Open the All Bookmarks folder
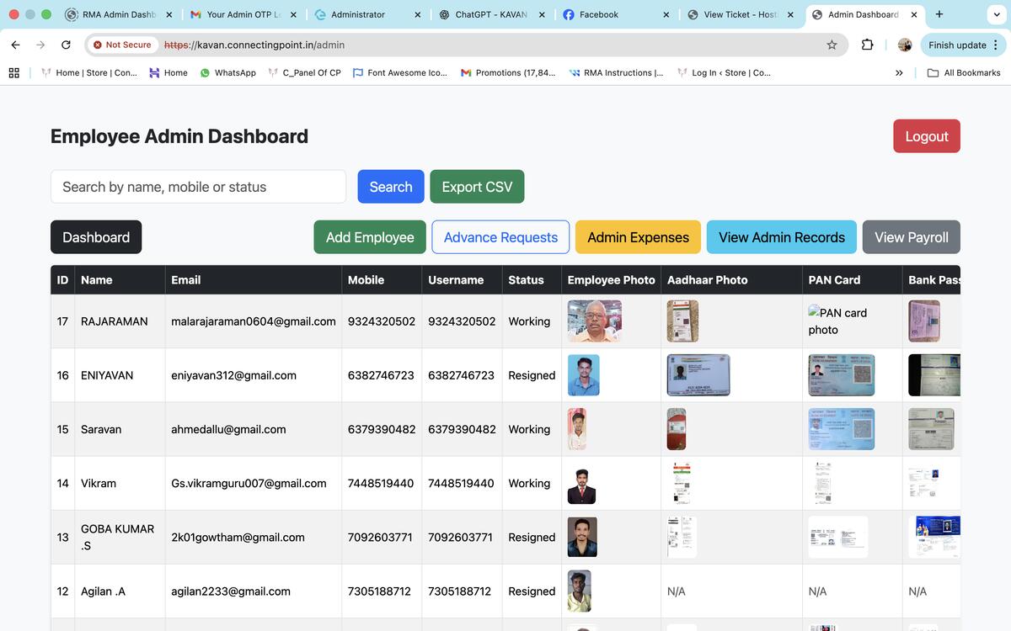Viewport: 1011px width, 631px height. coord(964,72)
